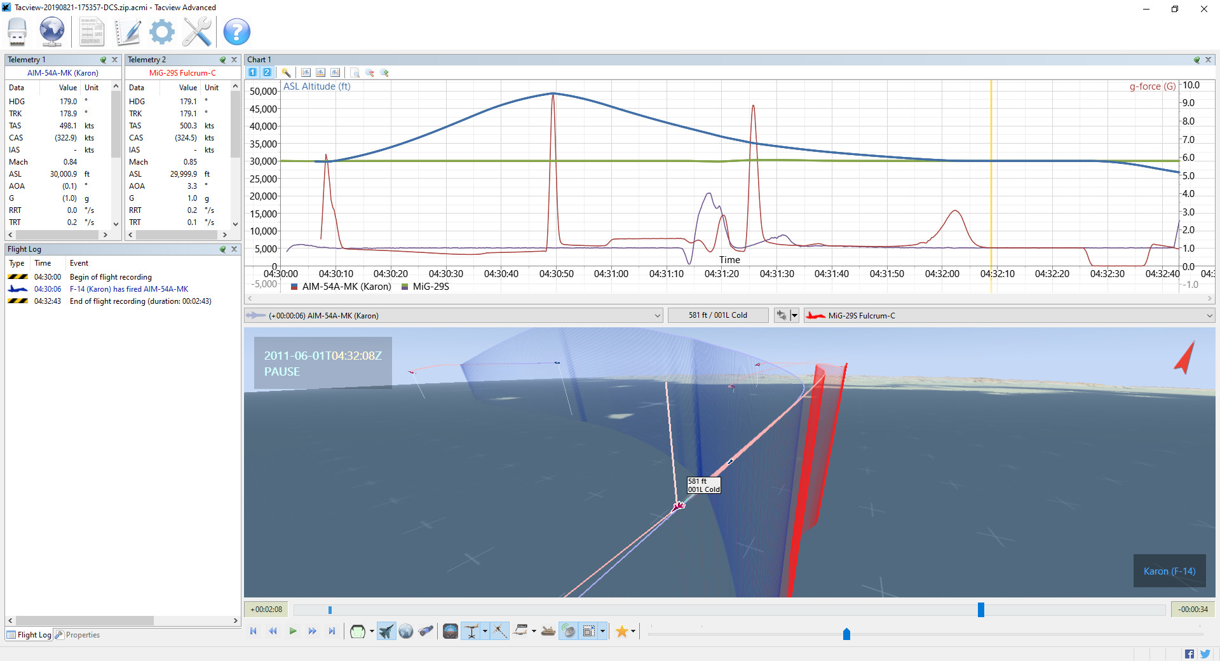Open the wrench and screwdriver tools icon
The height and width of the screenshot is (661, 1220).
tap(197, 32)
